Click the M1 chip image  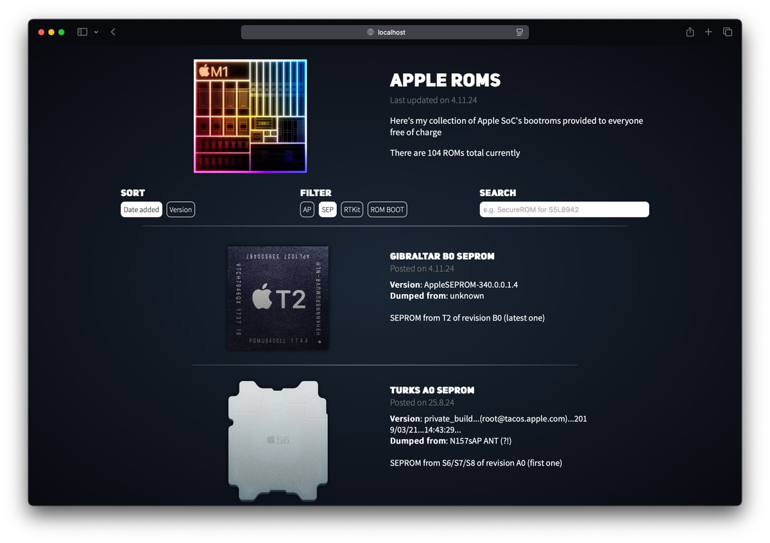(x=250, y=116)
